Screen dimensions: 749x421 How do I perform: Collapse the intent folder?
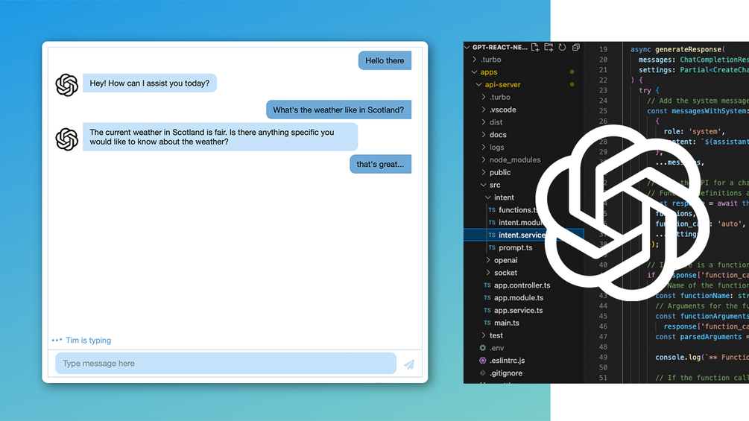tap(487, 197)
